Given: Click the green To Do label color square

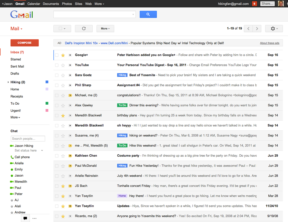Looking at the screenshot, I should pos(47,103).
